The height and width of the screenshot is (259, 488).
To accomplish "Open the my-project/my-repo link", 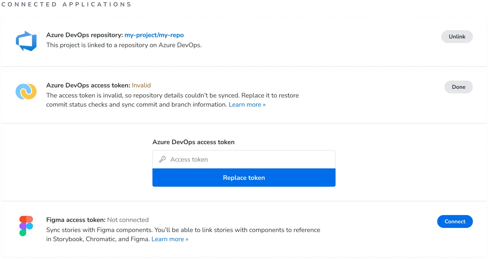I will pos(154,35).
